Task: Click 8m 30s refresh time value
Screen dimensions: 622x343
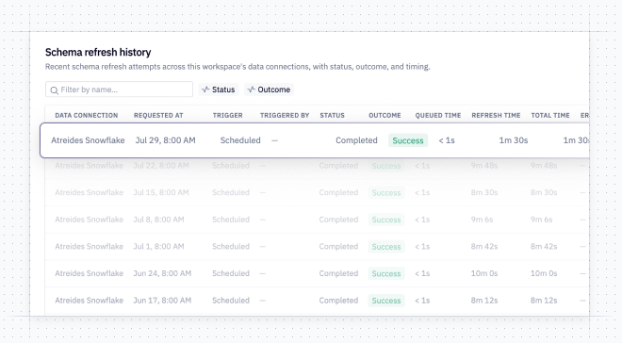Action: point(484,193)
